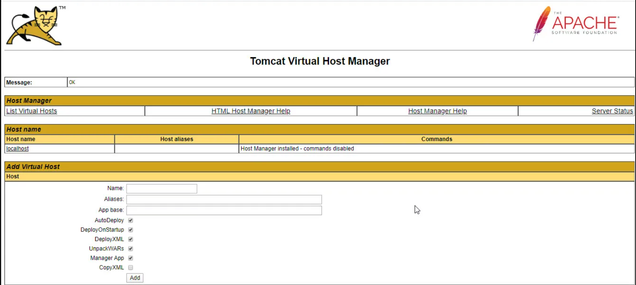The image size is (636, 285).
Task: Click the Tomcat cat logo
Action: tap(35, 26)
